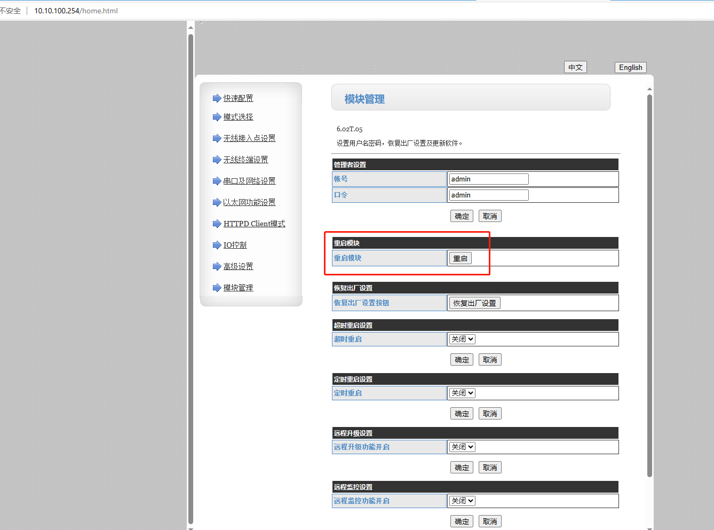Switch language to English
The image size is (714, 530).
tap(630, 67)
